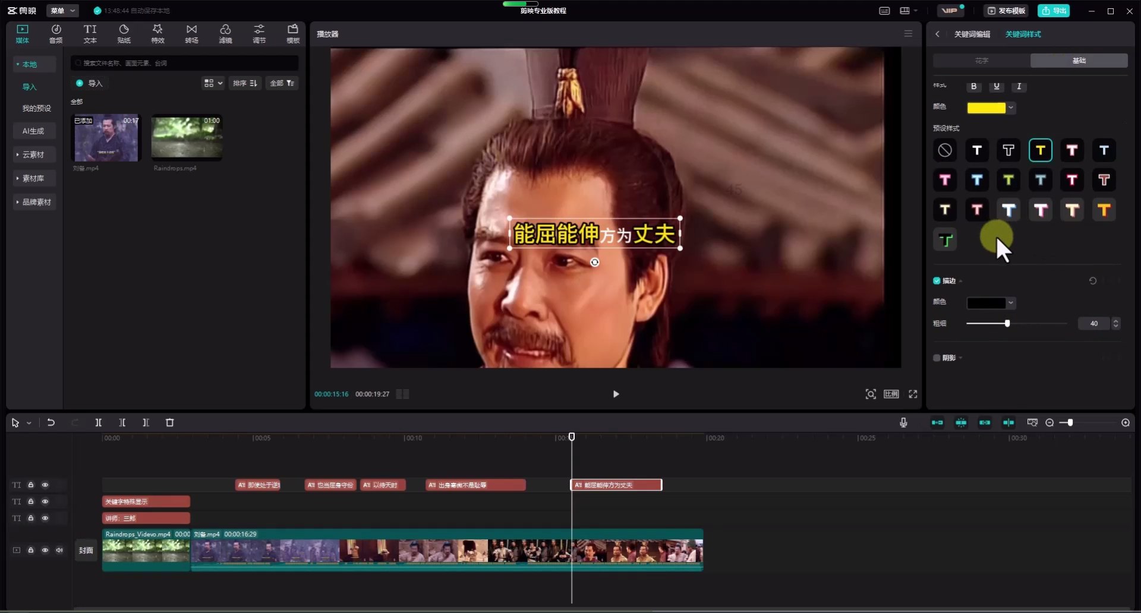Click the delete clip icon in timeline toolbar
The image size is (1141, 613).
tap(170, 422)
